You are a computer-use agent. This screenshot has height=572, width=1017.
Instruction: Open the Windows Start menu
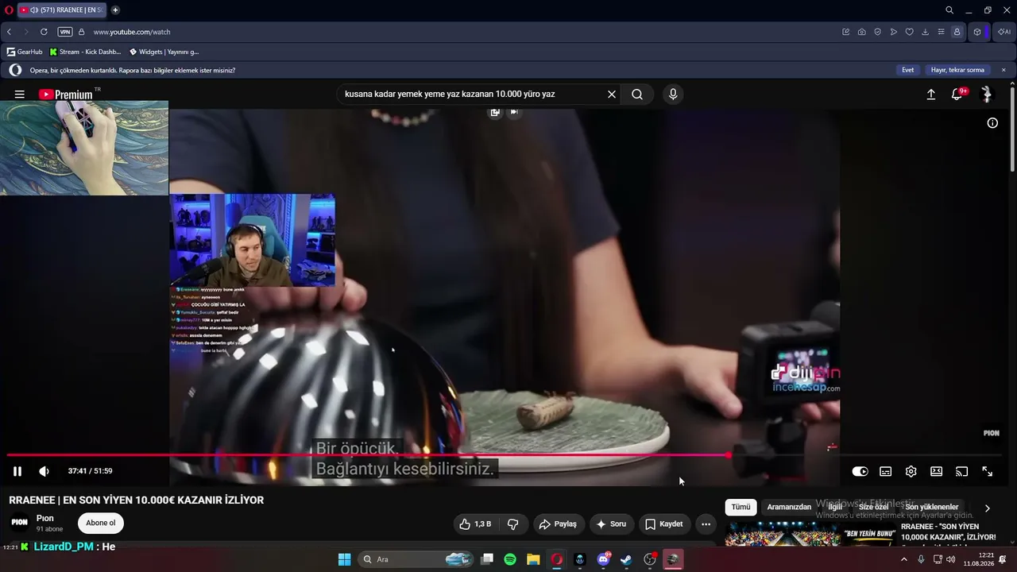[344, 559]
